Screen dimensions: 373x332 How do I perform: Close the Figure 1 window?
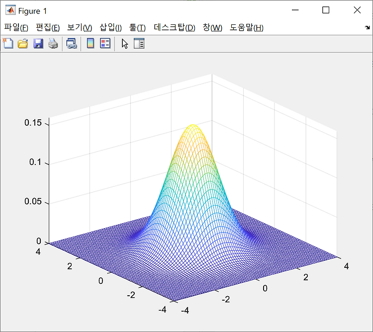coord(357,10)
